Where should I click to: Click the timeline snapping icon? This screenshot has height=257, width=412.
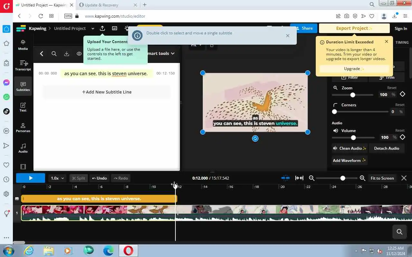pyautogui.click(x=285, y=178)
